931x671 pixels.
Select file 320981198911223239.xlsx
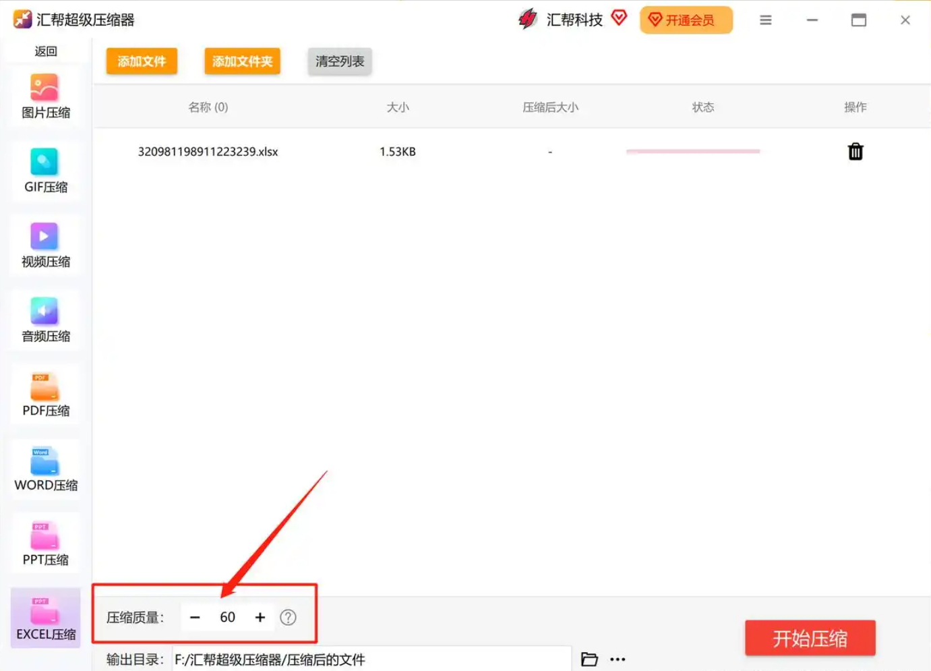point(208,152)
